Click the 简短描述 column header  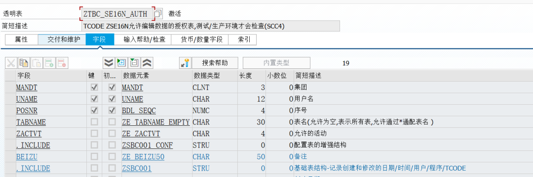tap(414, 76)
